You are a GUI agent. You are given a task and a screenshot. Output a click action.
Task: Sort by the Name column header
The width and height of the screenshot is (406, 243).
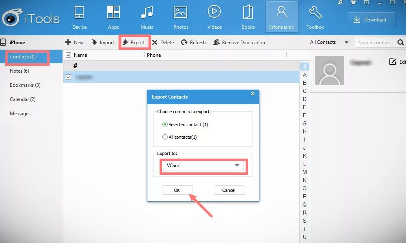tap(80, 55)
